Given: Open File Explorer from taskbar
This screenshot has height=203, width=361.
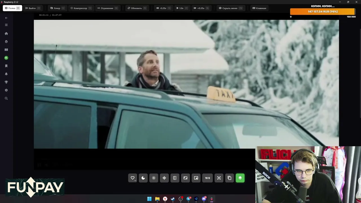Looking at the screenshot, I should click(157, 199).
